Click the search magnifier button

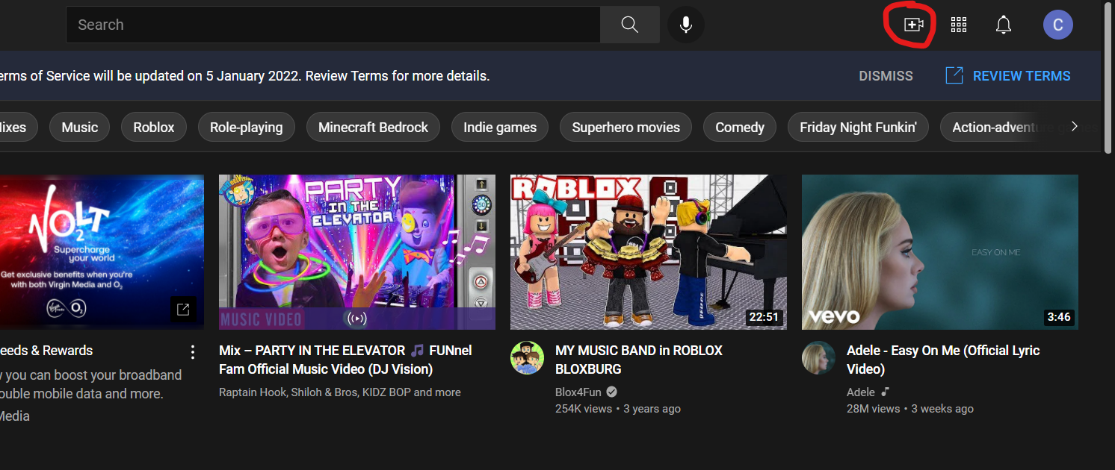630,25
